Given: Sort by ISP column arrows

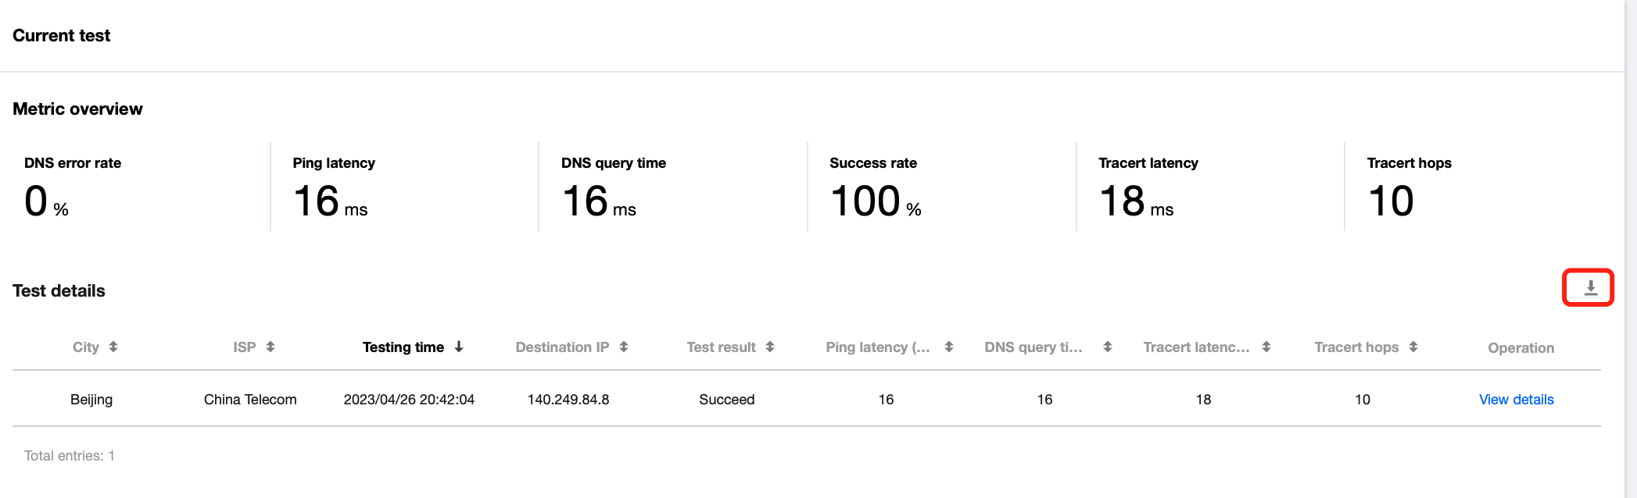Looking at the screenshot, I should [270, 347].
